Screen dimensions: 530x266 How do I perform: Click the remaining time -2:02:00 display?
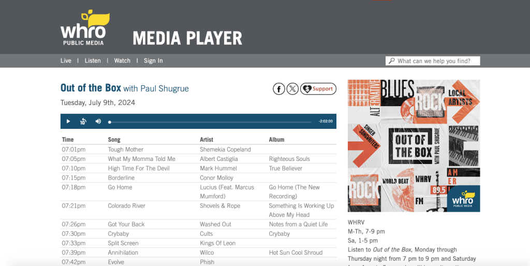(326, 121)
